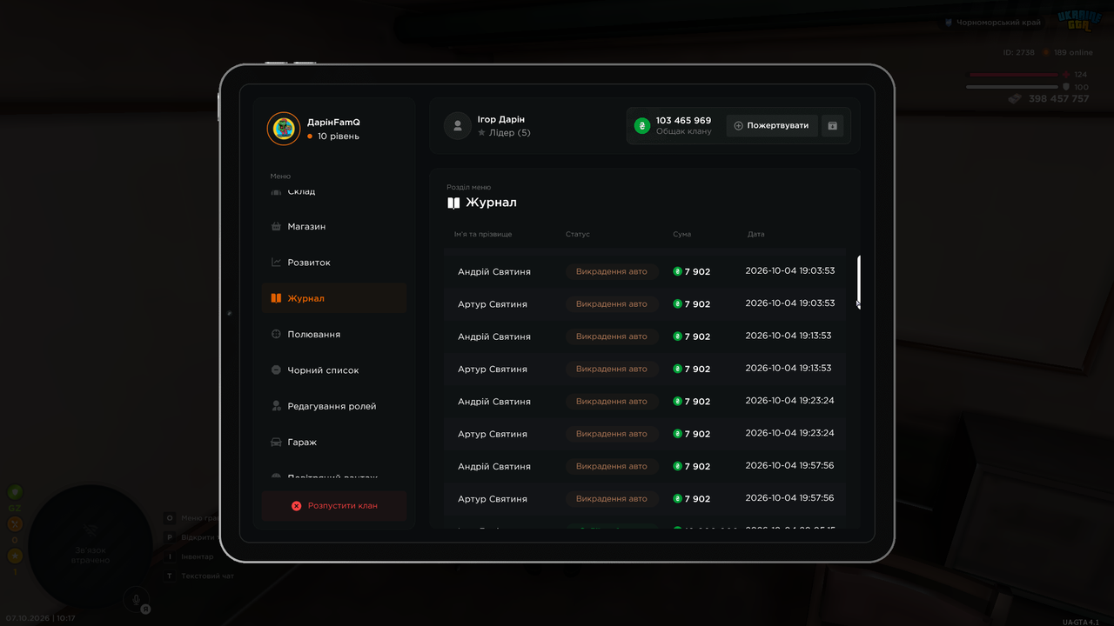1114x626 pixels.
Task: Click the Полювання target icon
Action: coord(276,334)
